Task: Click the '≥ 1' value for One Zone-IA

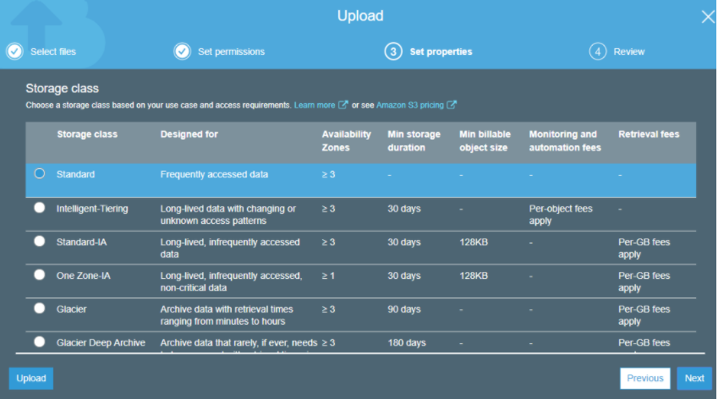Action: coord(328,276)
